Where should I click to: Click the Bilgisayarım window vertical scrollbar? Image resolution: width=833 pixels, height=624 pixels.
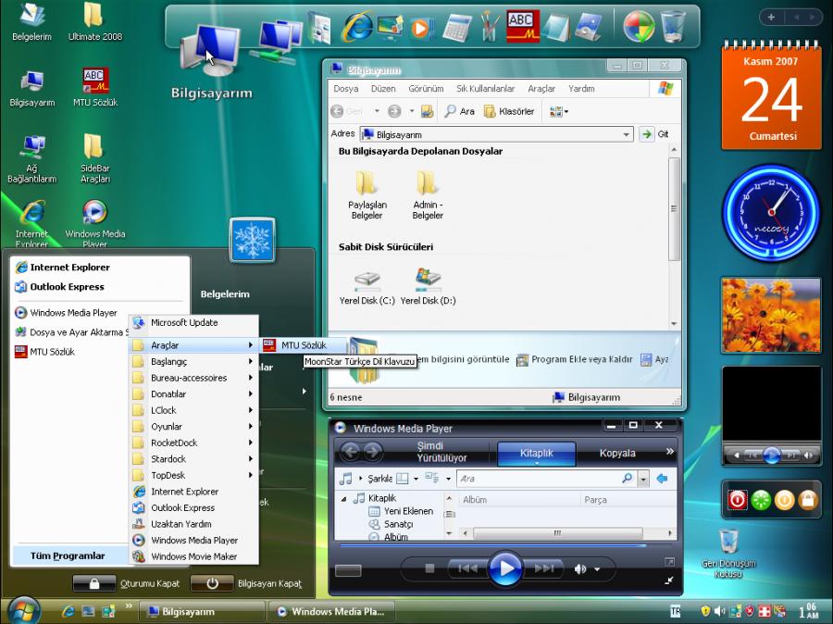pos(674,209)
